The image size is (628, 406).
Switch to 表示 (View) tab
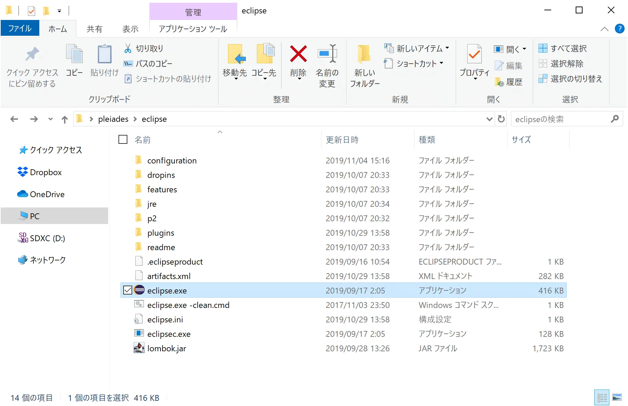(130, 29)
